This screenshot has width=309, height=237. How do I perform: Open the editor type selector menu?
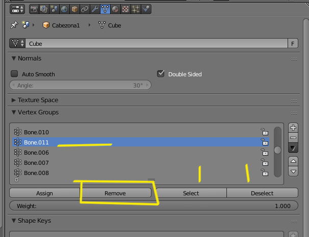17,9
